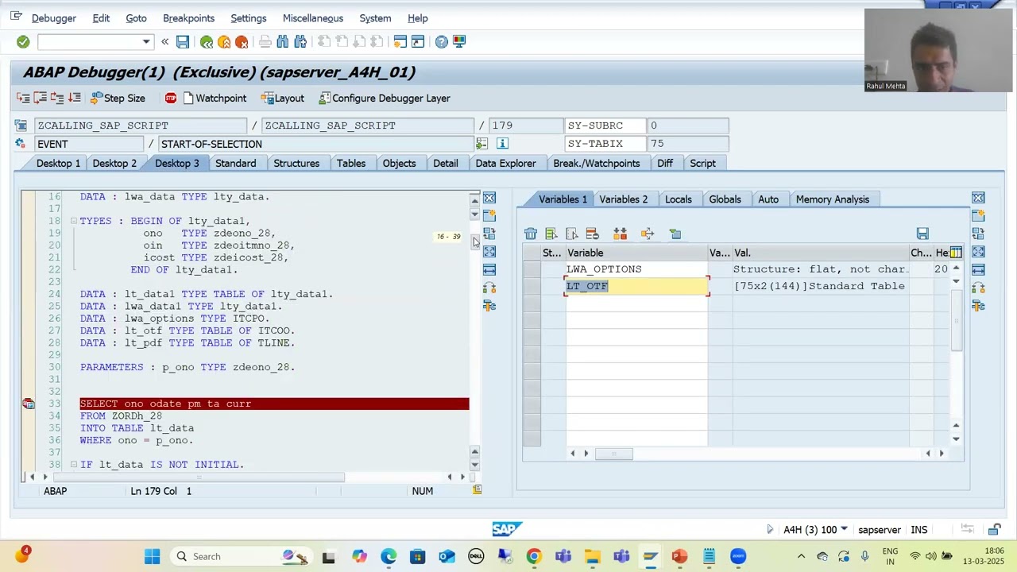This screenshot has height=572, width=1017.
Task: Open the Goto menu
Action: [x=136, y=18]
